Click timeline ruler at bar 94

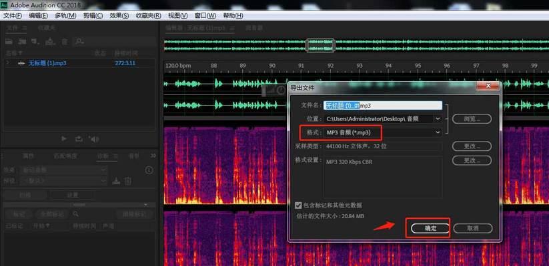(x=388, y=66)
